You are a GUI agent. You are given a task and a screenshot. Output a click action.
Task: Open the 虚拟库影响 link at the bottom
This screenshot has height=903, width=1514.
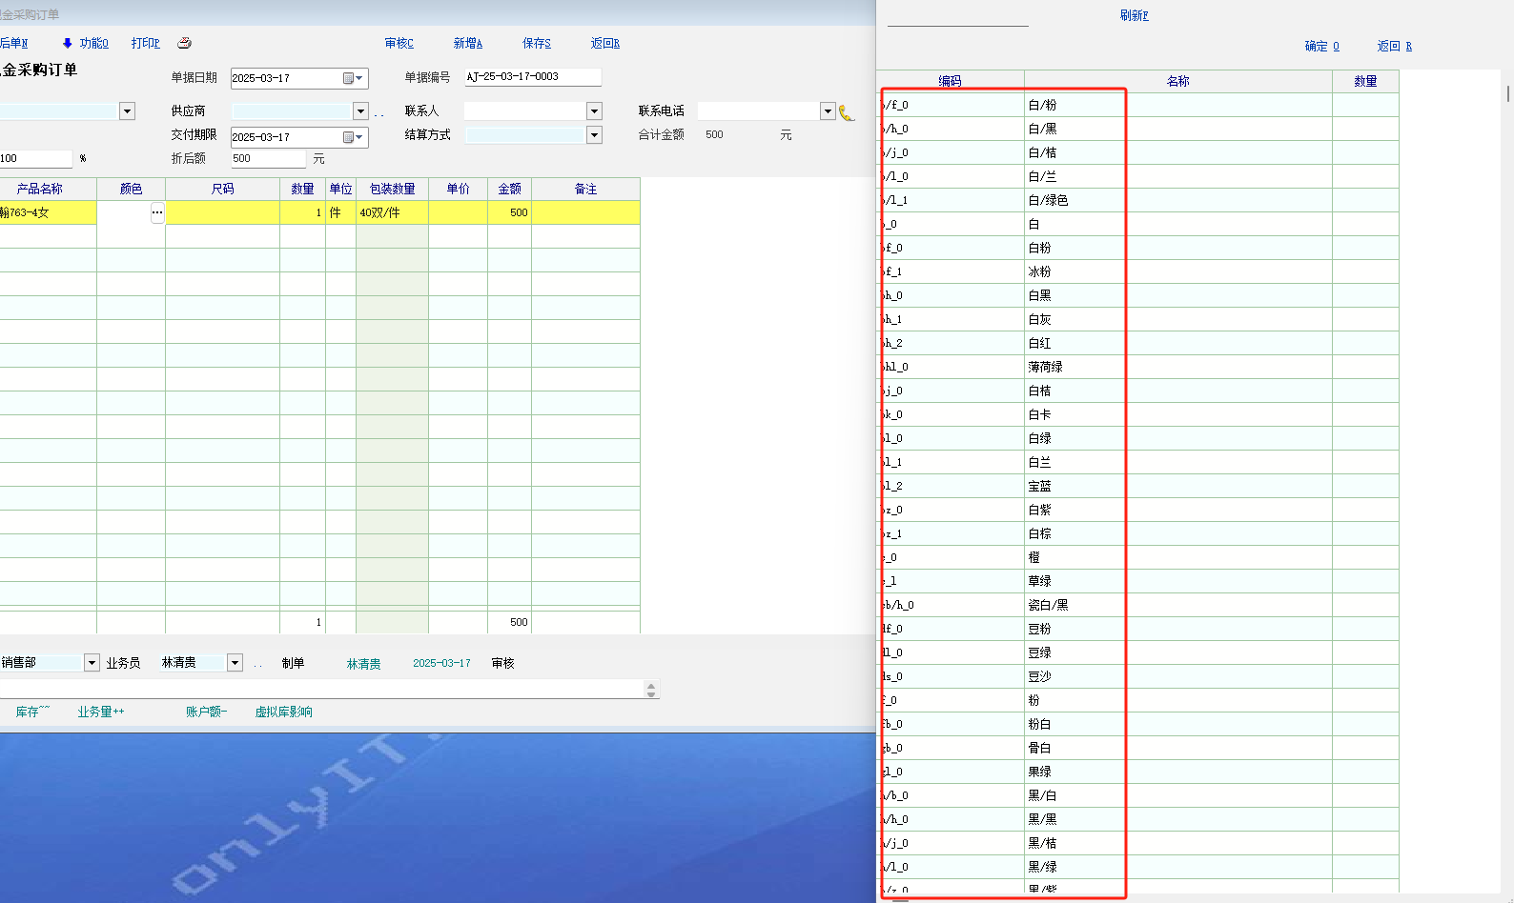click(x=283, y=712)
